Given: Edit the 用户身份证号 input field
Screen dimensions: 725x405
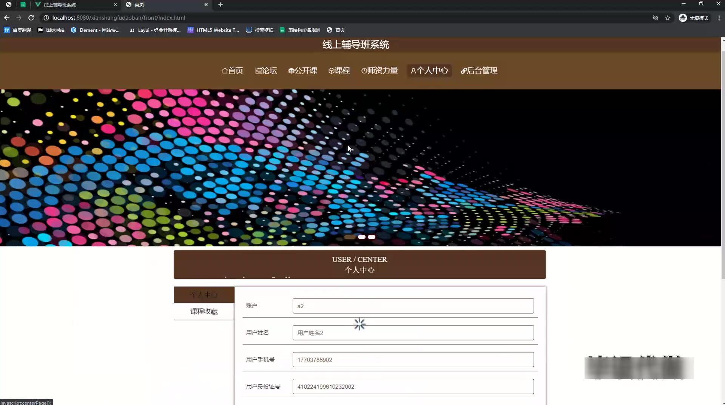Looking at the screenshot, I should pos(413,386).
